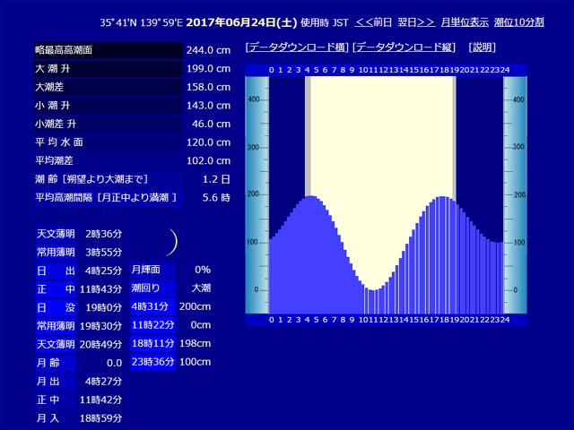Click the 3時55分 civil twilight time
This screenshot has height=430, width=574.
click(104, 253)
